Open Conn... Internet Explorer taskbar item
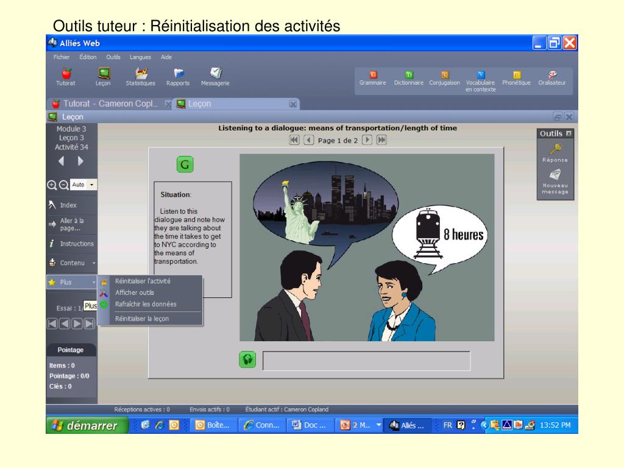 click(263, 425)
